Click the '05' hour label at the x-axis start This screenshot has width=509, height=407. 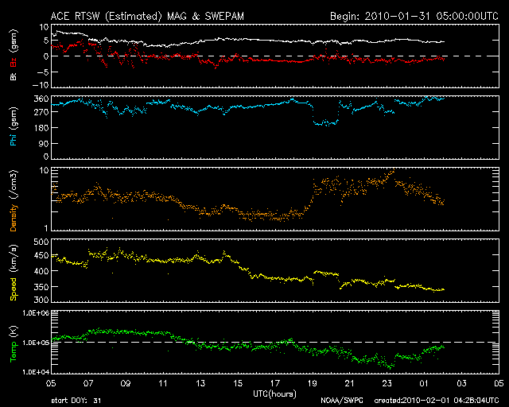click(x=51, y=383)
